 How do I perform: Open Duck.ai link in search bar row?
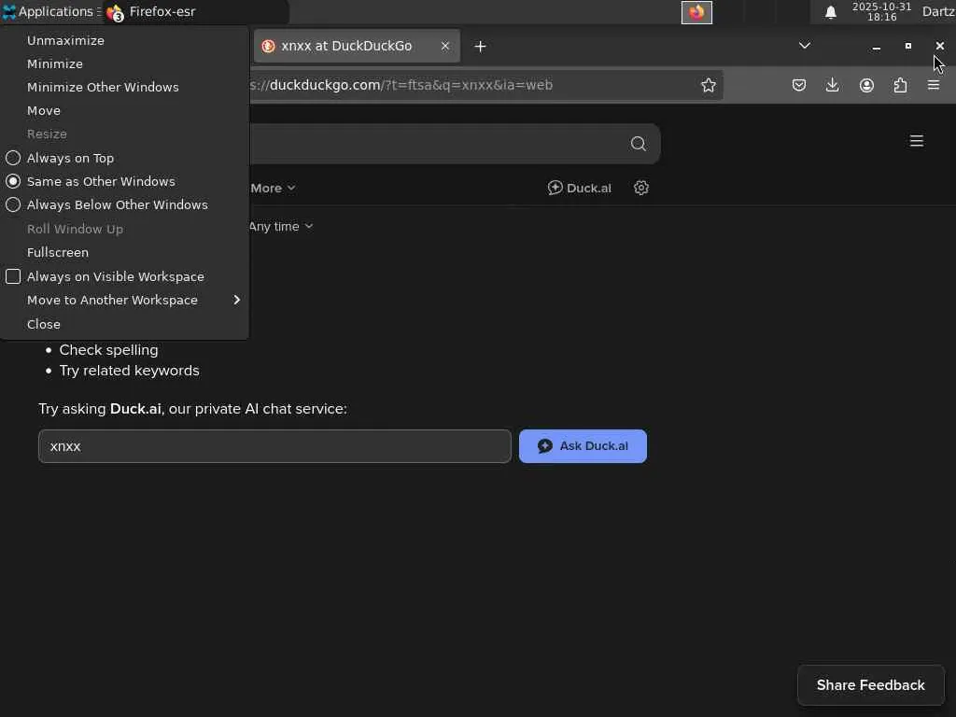[579, 188]
